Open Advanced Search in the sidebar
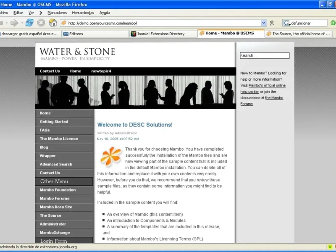 coord(64,164)
